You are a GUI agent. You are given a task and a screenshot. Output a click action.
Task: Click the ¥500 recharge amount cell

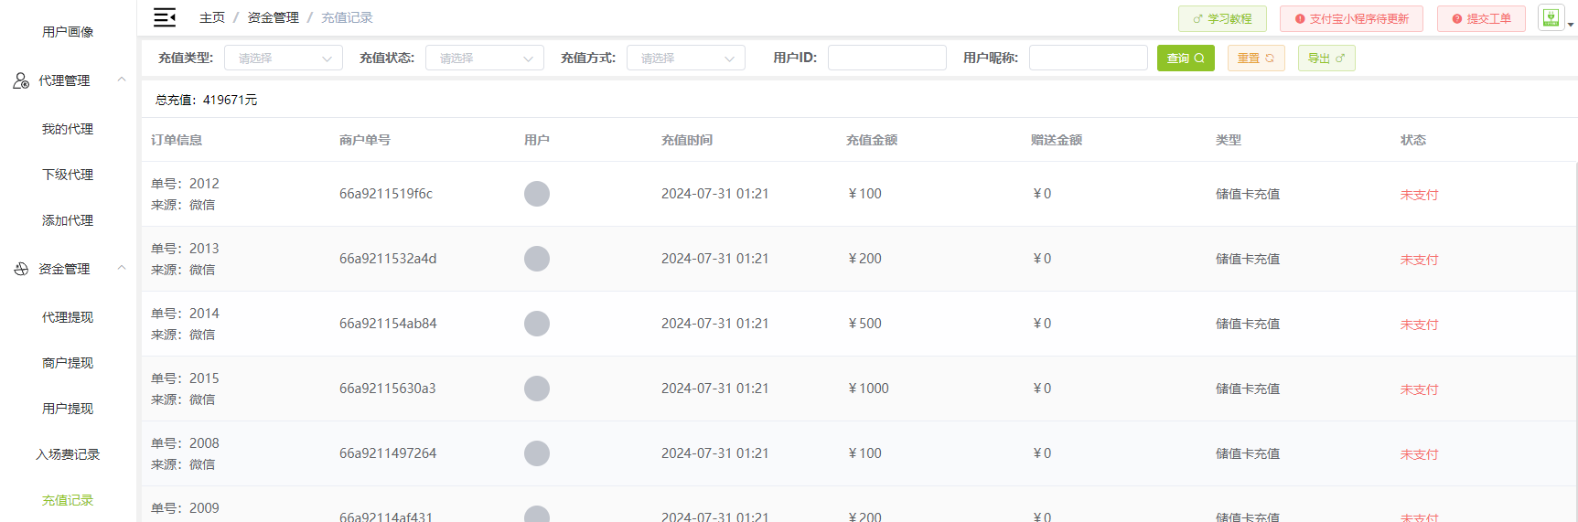(x=864, y=324)
